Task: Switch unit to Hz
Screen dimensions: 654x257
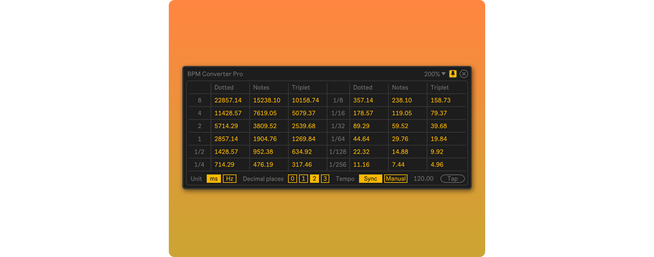Action: click(229, 179)
